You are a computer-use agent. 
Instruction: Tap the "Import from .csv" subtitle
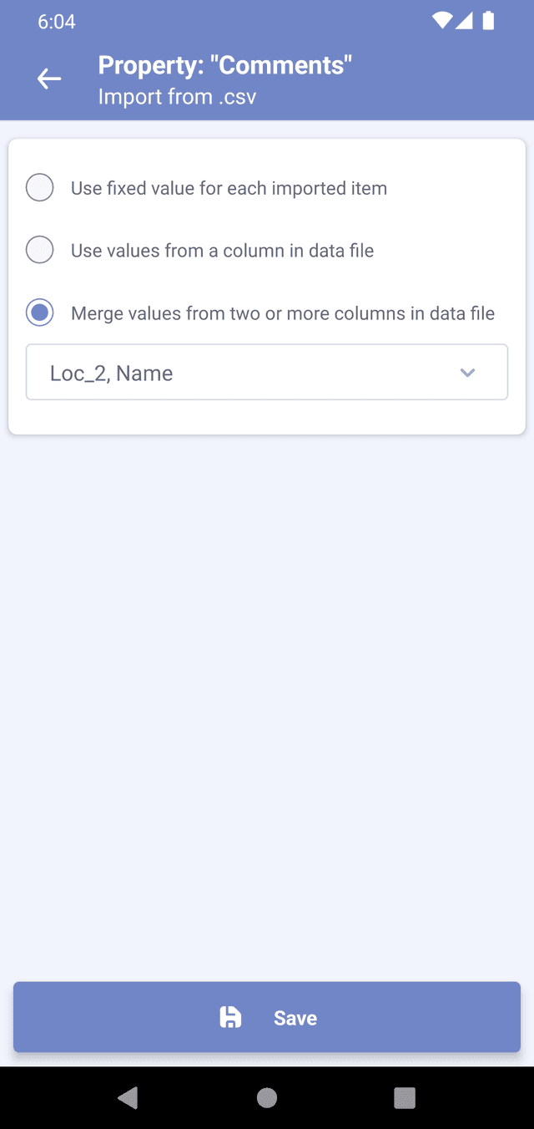(x=177, y=97)
